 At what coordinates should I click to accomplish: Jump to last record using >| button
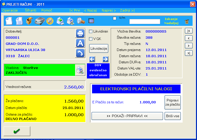click(189, 53)
